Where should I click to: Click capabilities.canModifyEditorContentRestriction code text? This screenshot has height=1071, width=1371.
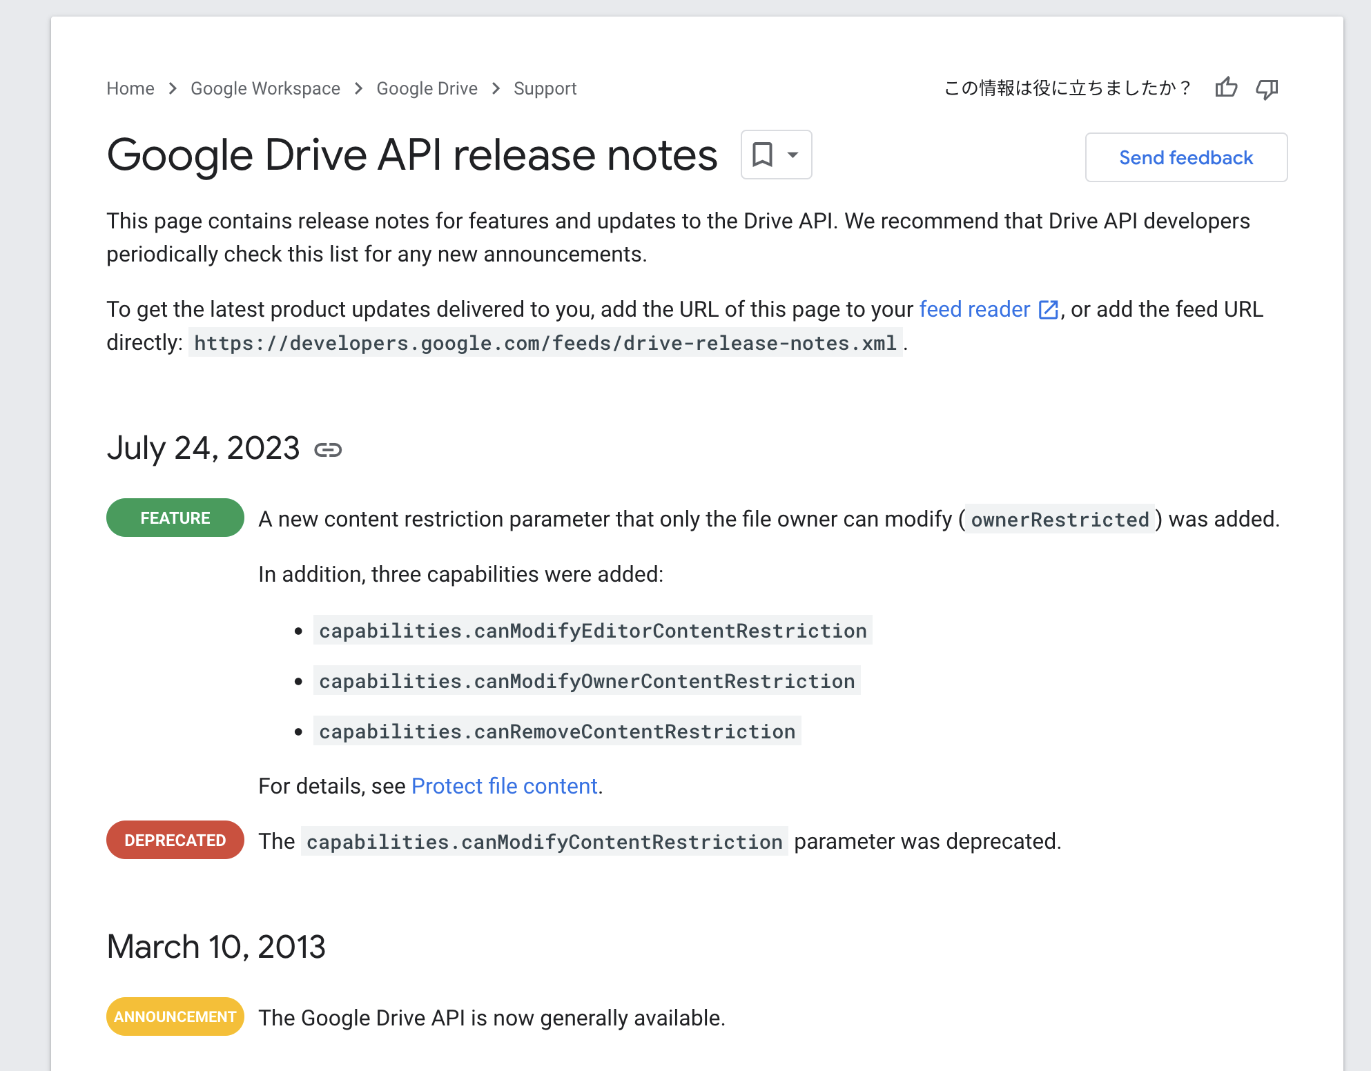592,630
